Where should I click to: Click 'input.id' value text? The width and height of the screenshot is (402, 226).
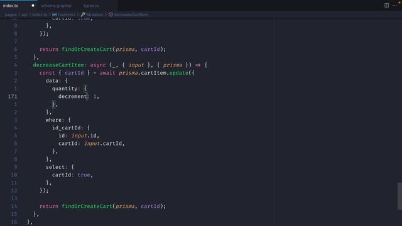point(84,136)
